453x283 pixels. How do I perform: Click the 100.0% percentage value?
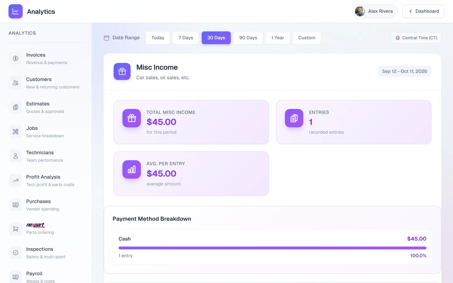418,256
